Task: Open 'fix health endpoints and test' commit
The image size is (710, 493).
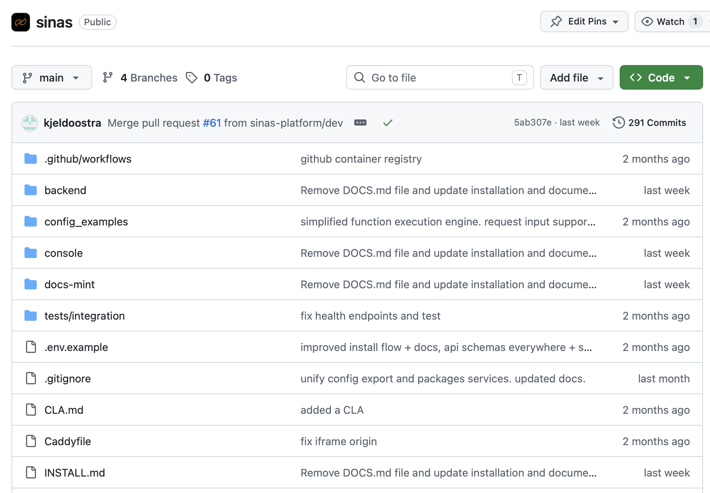Action: pyautogui.click(x=370, y=316)
